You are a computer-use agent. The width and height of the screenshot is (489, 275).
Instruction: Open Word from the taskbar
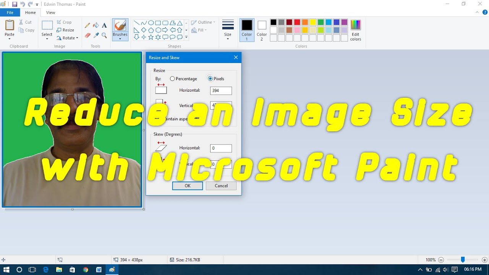click(99, 270)
